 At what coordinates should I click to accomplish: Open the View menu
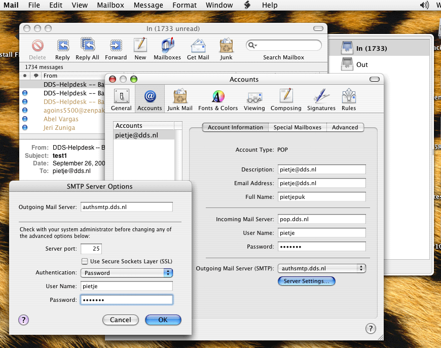[80, 5]
